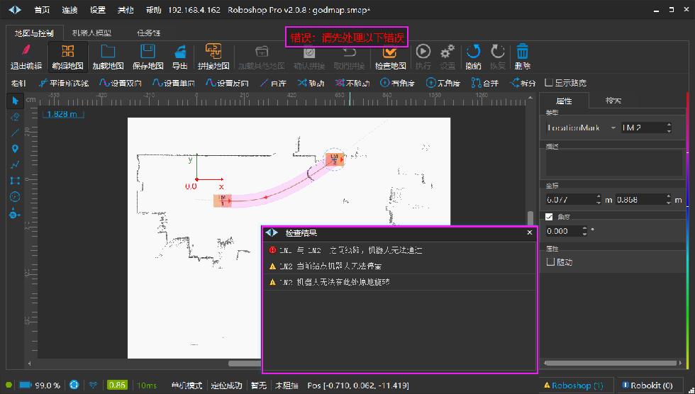
Task: Click the 确认拼接 (confirm stitch) icon
Action: click(309, 52)
